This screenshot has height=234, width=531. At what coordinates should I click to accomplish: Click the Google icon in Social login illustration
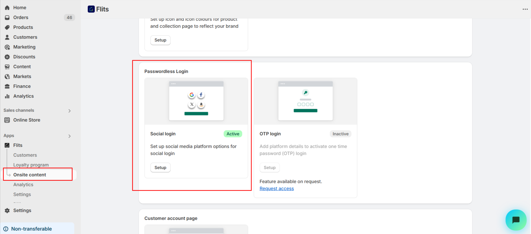point(192,95)
